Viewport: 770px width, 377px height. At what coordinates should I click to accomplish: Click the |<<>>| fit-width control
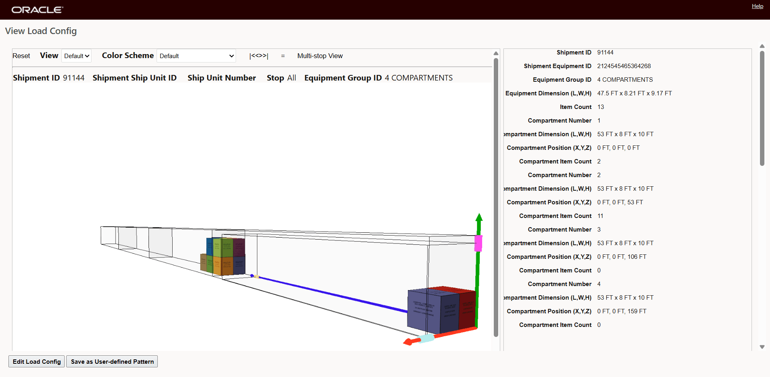pos(259,56)
